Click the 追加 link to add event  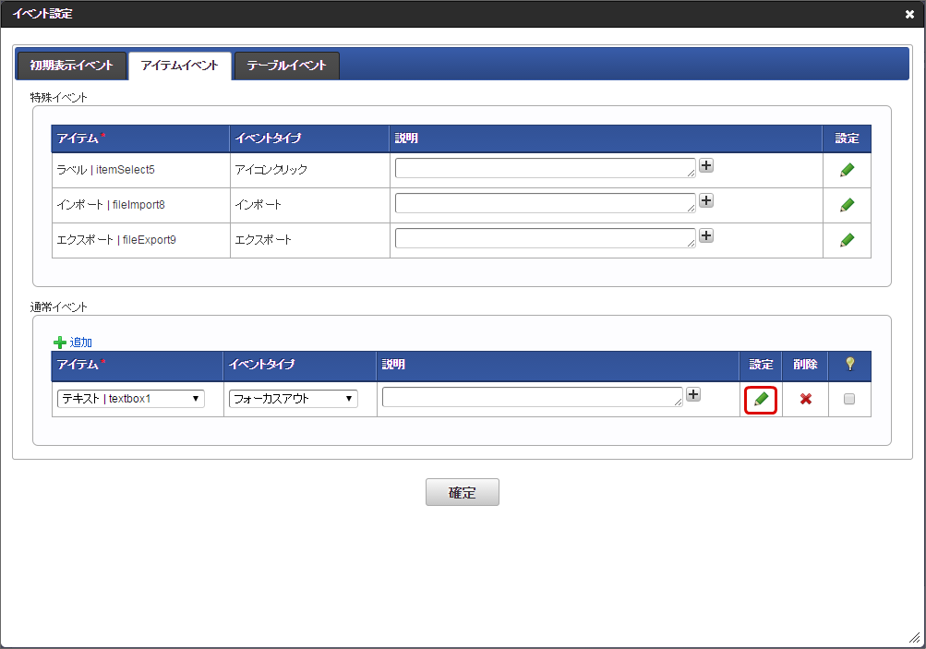[80, 342]
